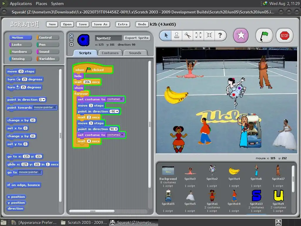The width and height of the screenshot is (301, 226).
Task: Open the Looks blocks category
Action: [x=20, y=45]
